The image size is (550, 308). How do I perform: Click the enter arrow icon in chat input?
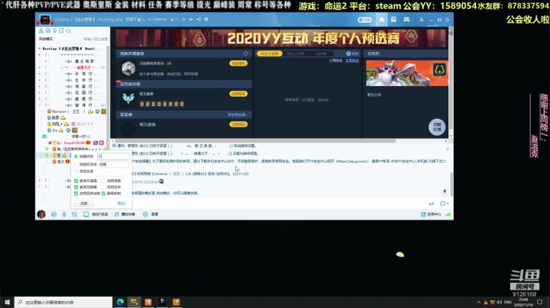(x=431, y=204)
